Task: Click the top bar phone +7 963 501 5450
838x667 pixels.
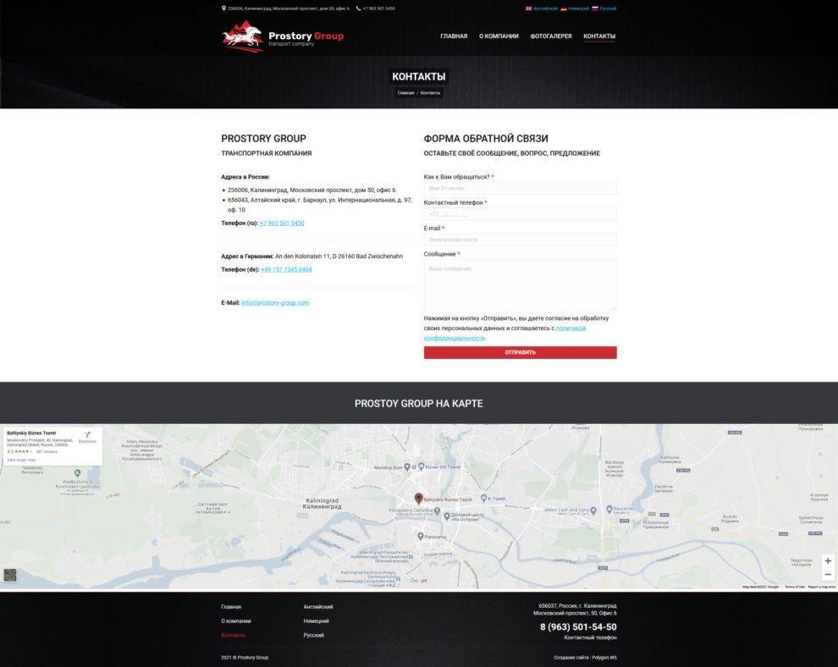Action: [x=379, y=8]
